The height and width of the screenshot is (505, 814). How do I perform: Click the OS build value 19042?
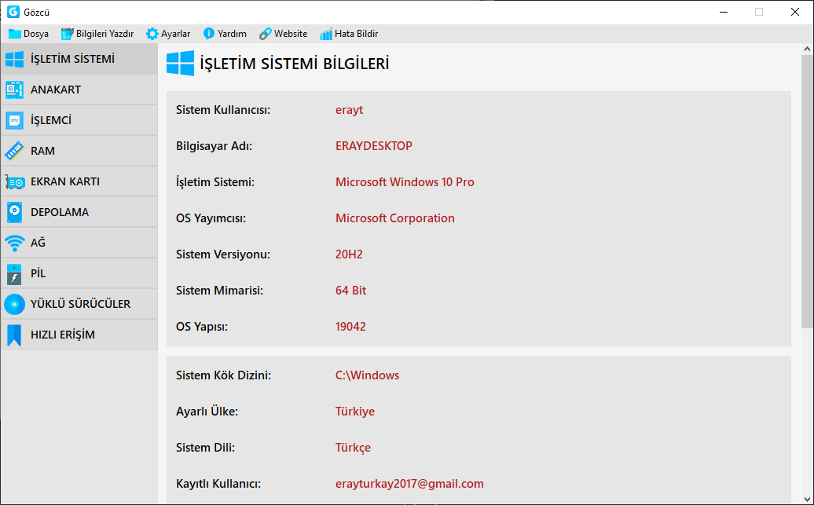(350, 327)
